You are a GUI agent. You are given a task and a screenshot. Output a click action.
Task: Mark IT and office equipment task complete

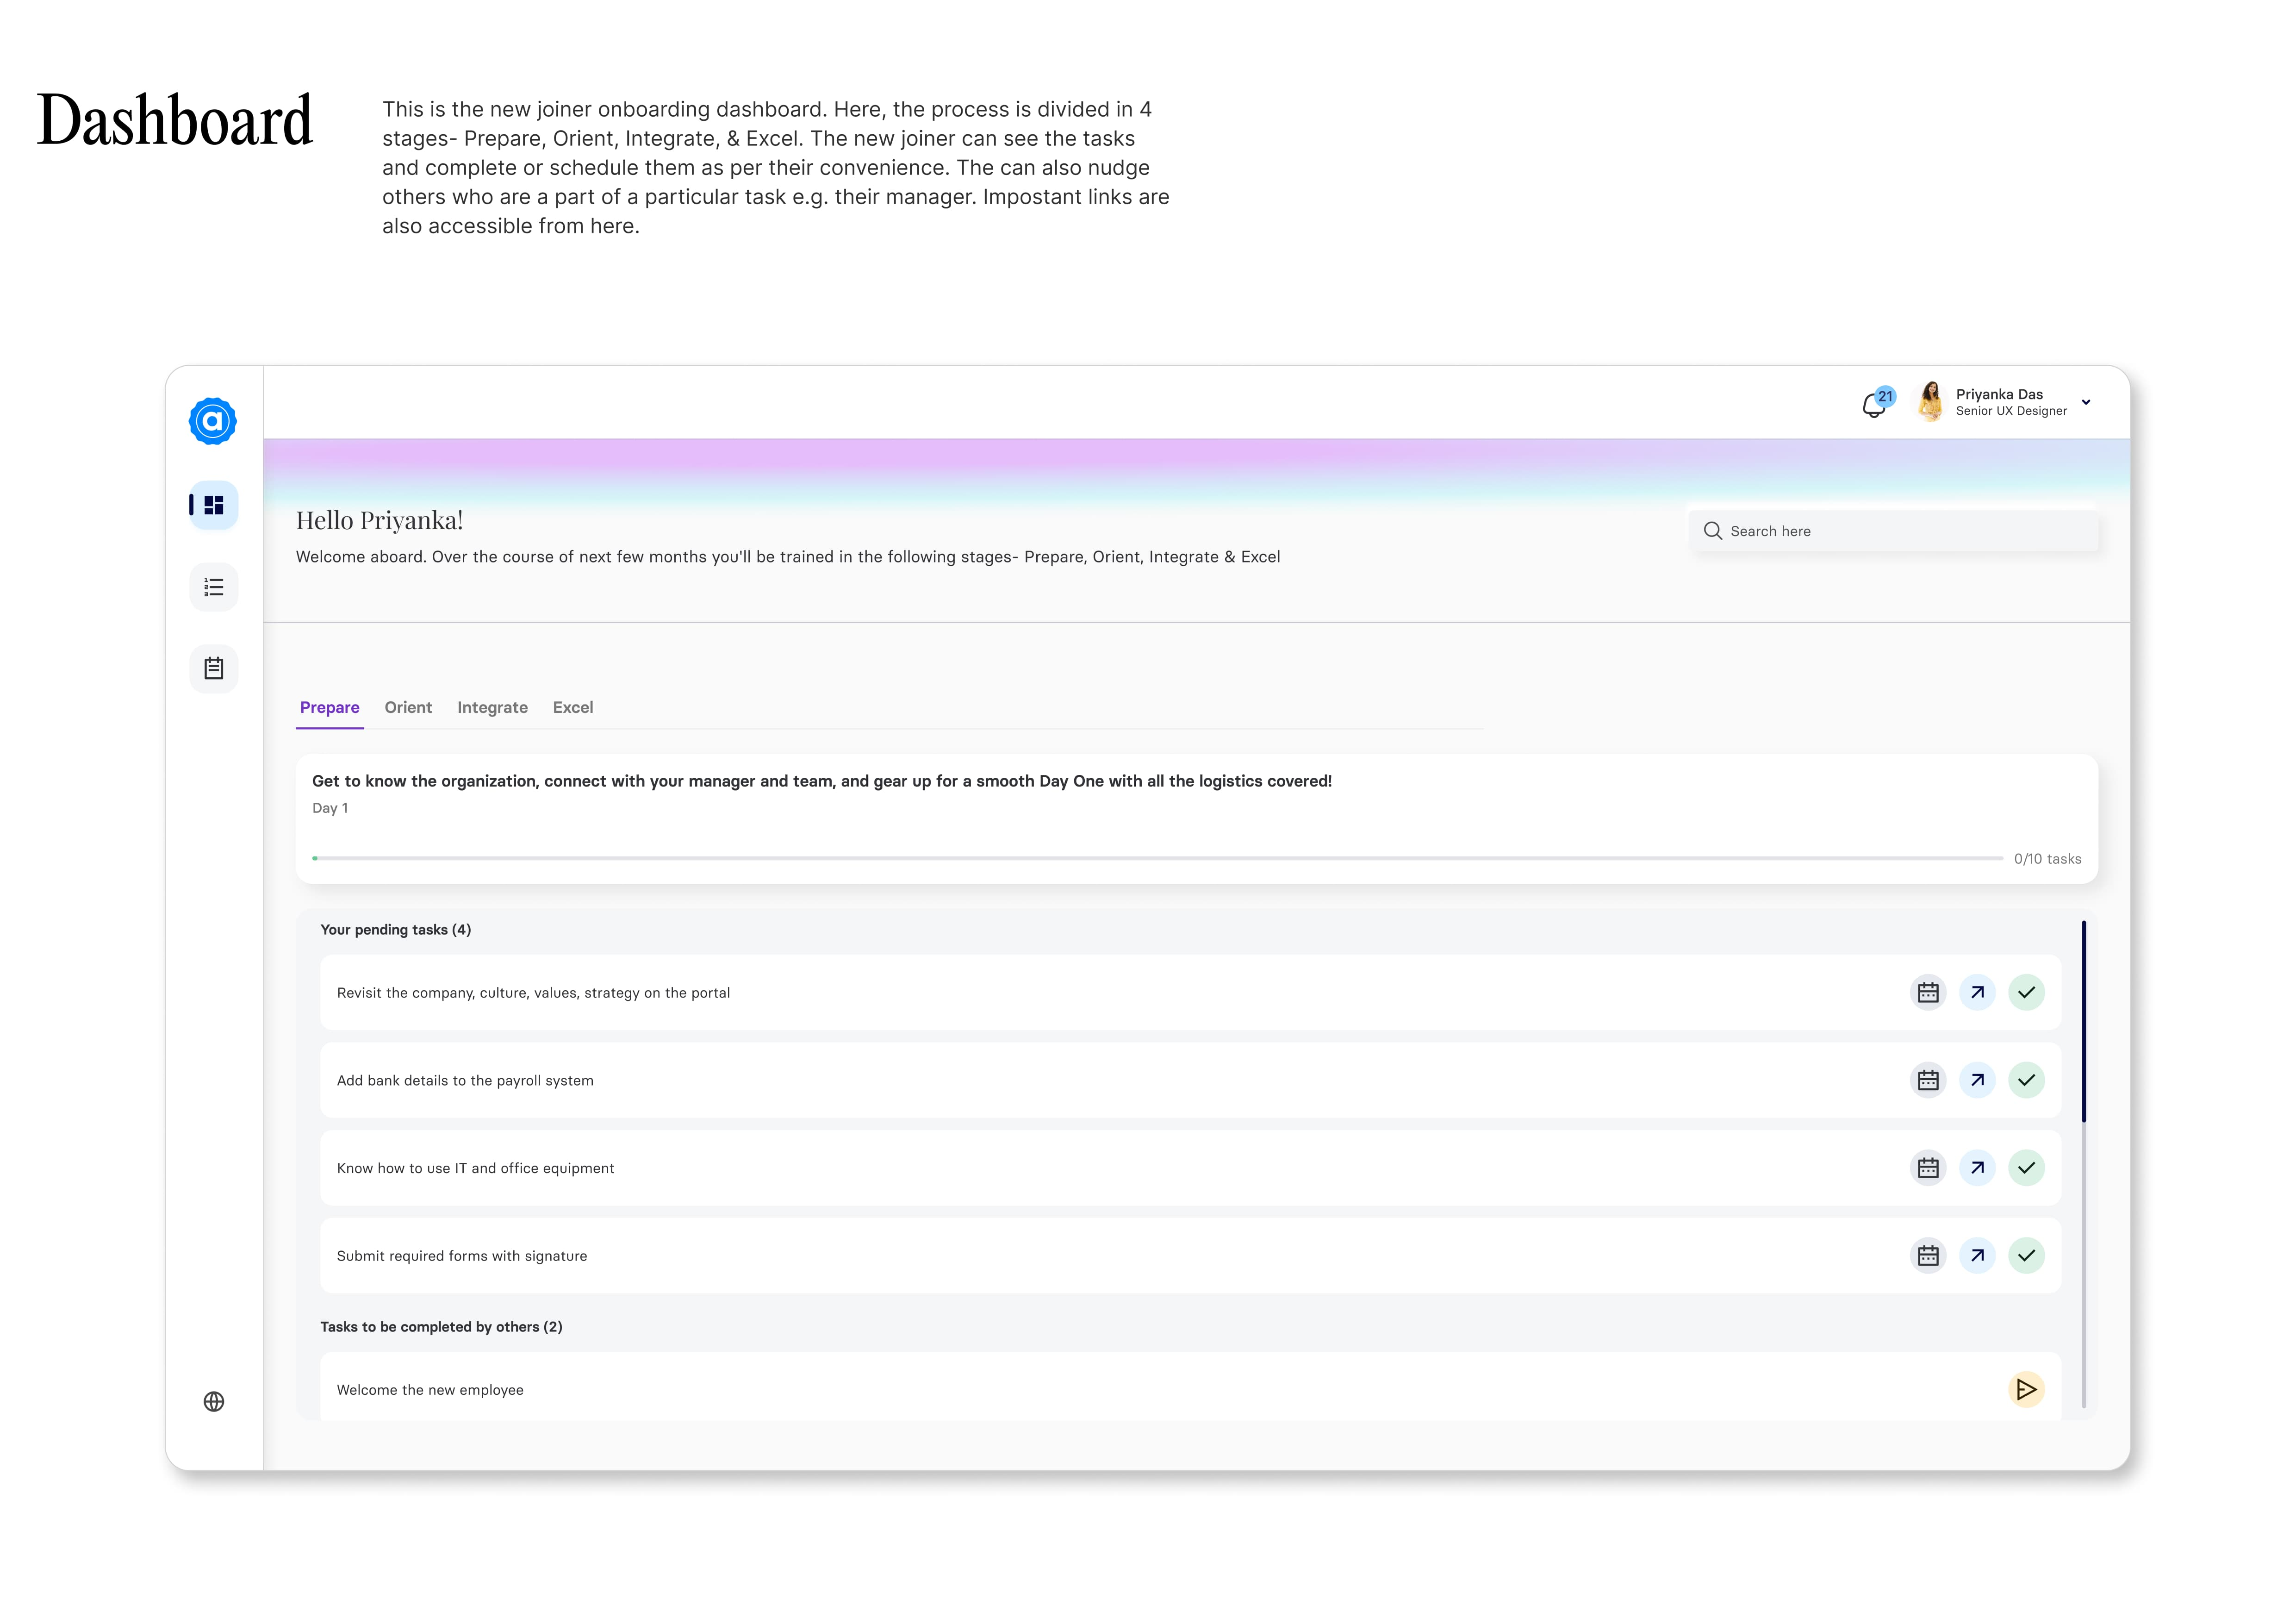pyautogui.click(x=2026, y=1168)
